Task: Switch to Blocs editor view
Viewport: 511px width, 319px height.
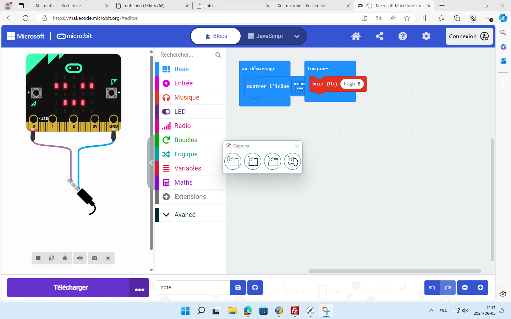Action: (x=216, y=36)
